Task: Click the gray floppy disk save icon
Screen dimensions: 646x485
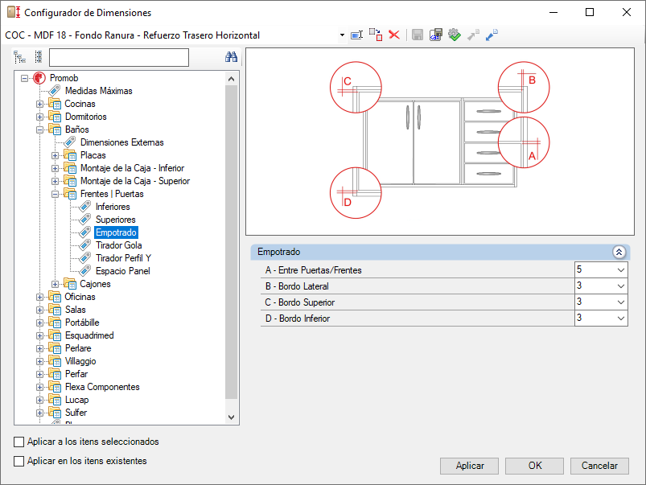Action: [x=418, y=35]
